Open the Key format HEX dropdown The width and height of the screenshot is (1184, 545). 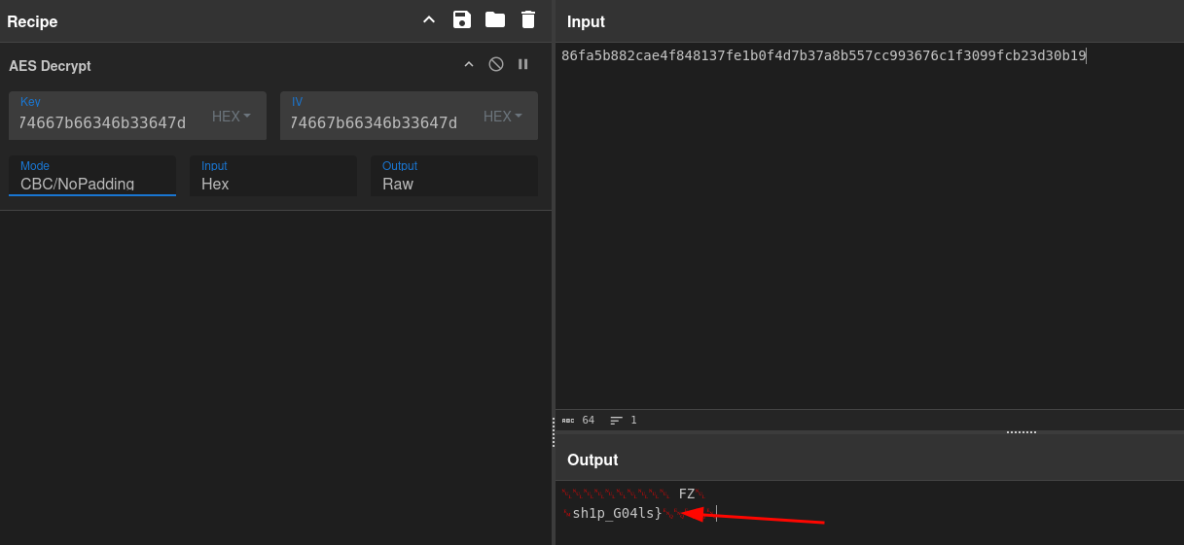(x=232, y=117)
